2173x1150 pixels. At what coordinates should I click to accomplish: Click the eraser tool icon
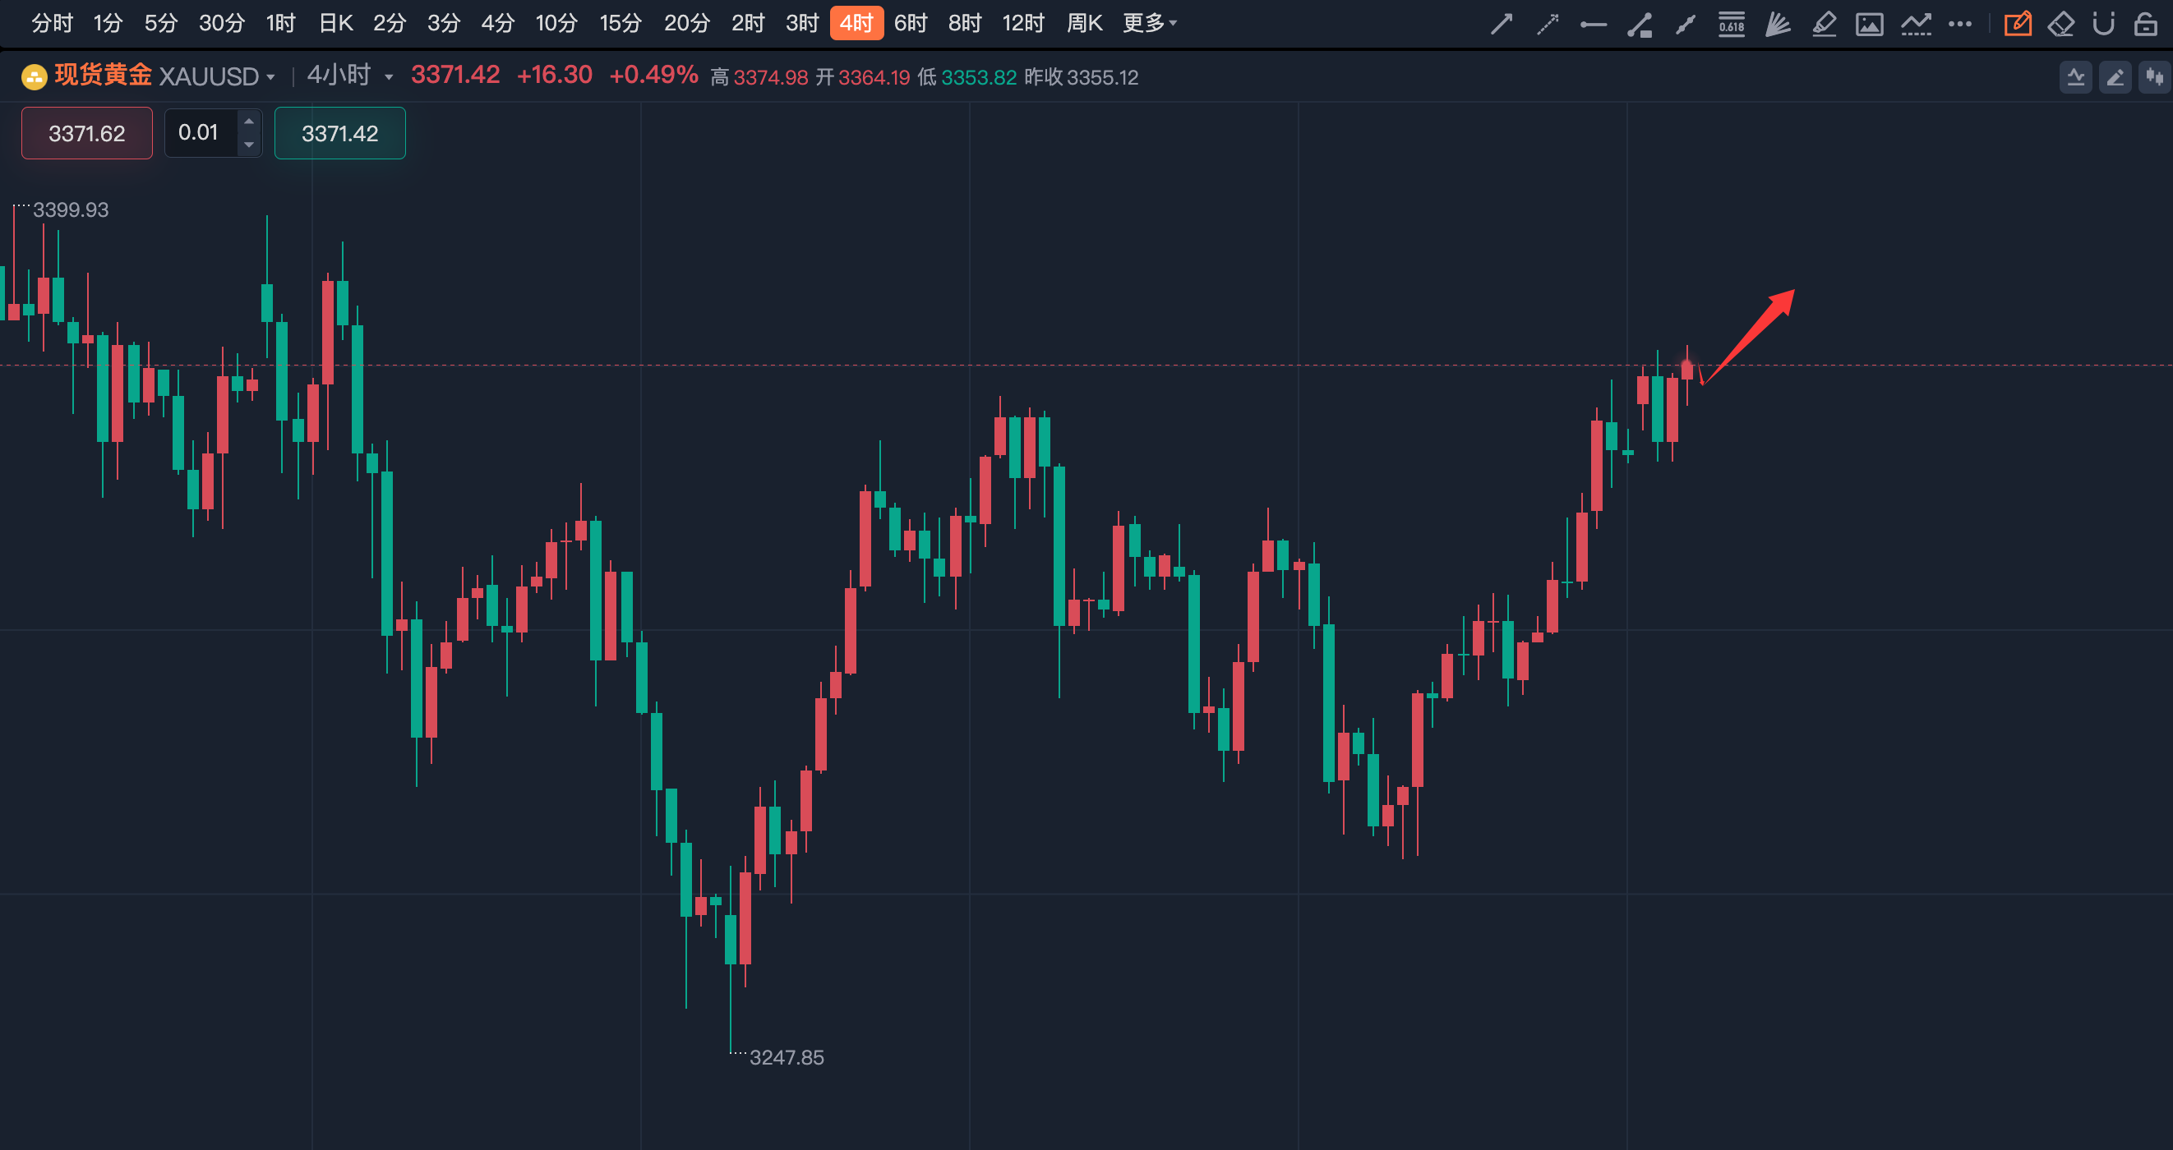pos(2060,24)
